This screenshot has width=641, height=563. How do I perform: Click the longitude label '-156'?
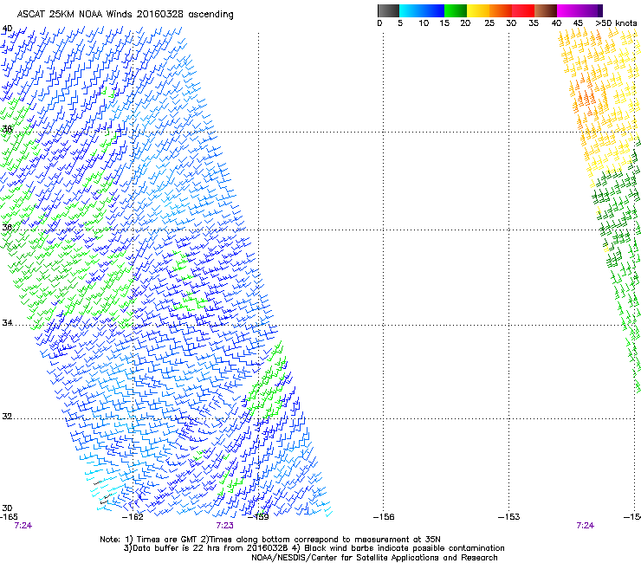tap(384, 517)
